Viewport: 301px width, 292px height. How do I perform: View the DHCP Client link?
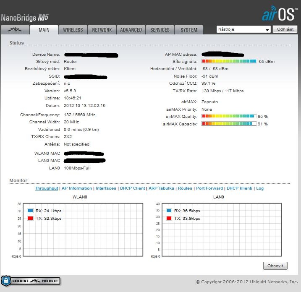[133, 188]
